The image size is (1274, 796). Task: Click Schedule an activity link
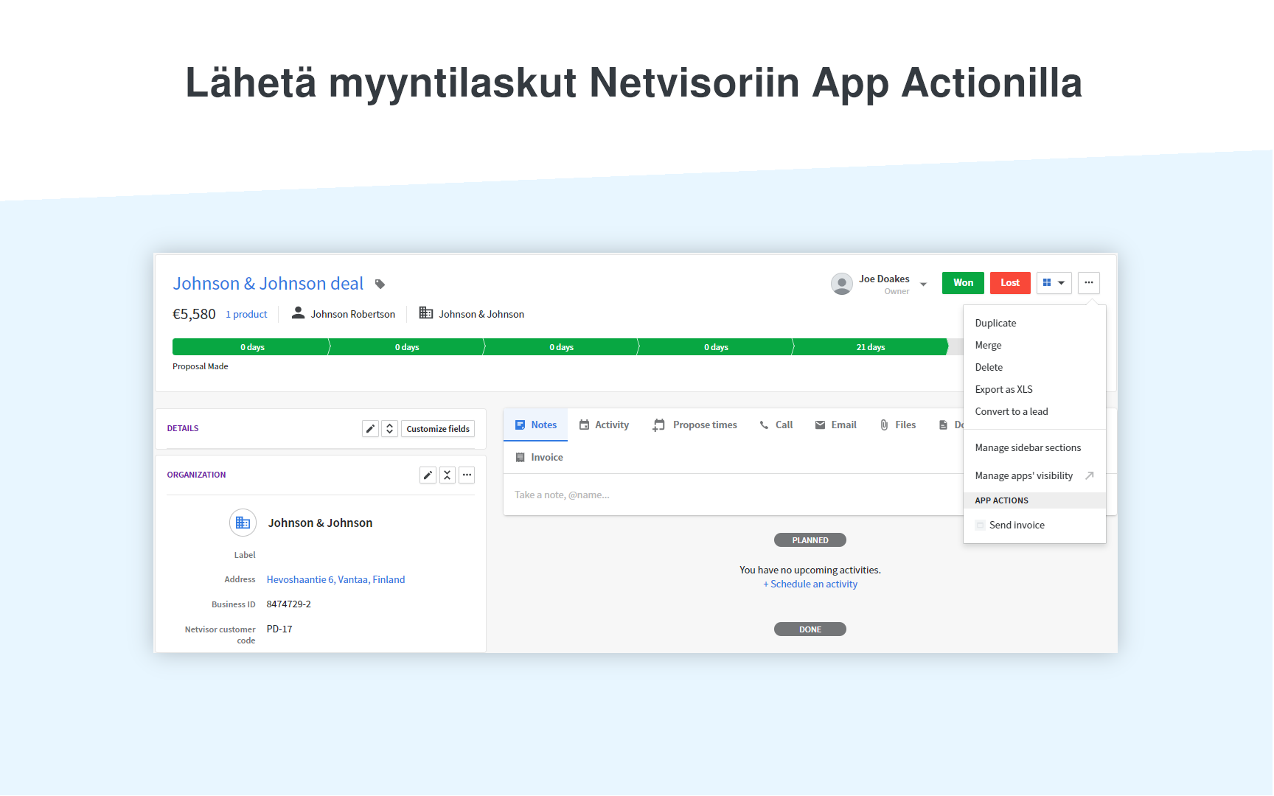click(x=810, y=584)
